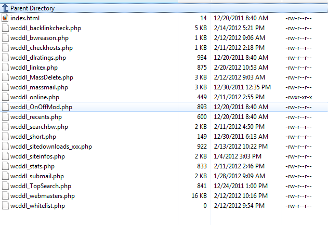This screenshot has width=328, height=225.
Task: Select file name wcddl_recents.php
Action: click(x=36, y=117)
